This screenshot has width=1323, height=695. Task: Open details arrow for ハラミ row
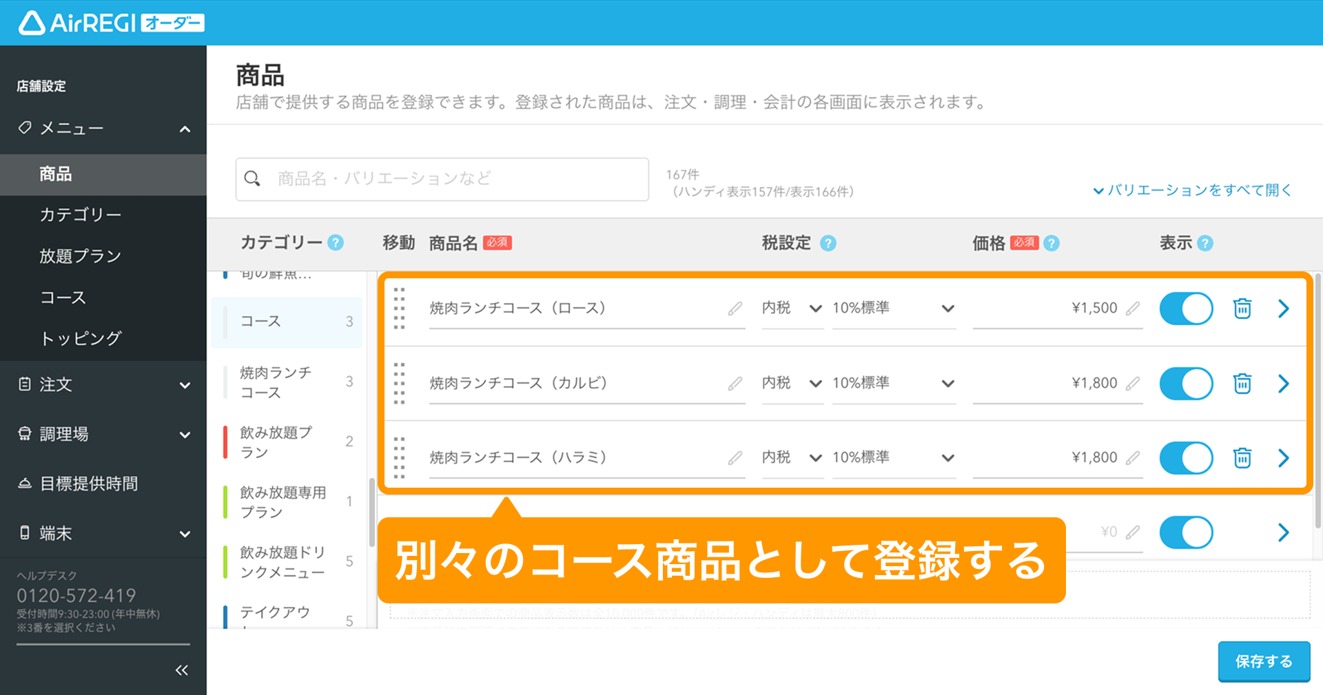(1283, 458)
